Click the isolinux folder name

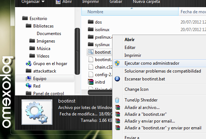click(x=102, y=29)
